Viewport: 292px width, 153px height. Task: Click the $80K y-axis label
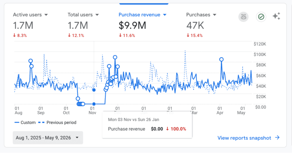point(261,65)
